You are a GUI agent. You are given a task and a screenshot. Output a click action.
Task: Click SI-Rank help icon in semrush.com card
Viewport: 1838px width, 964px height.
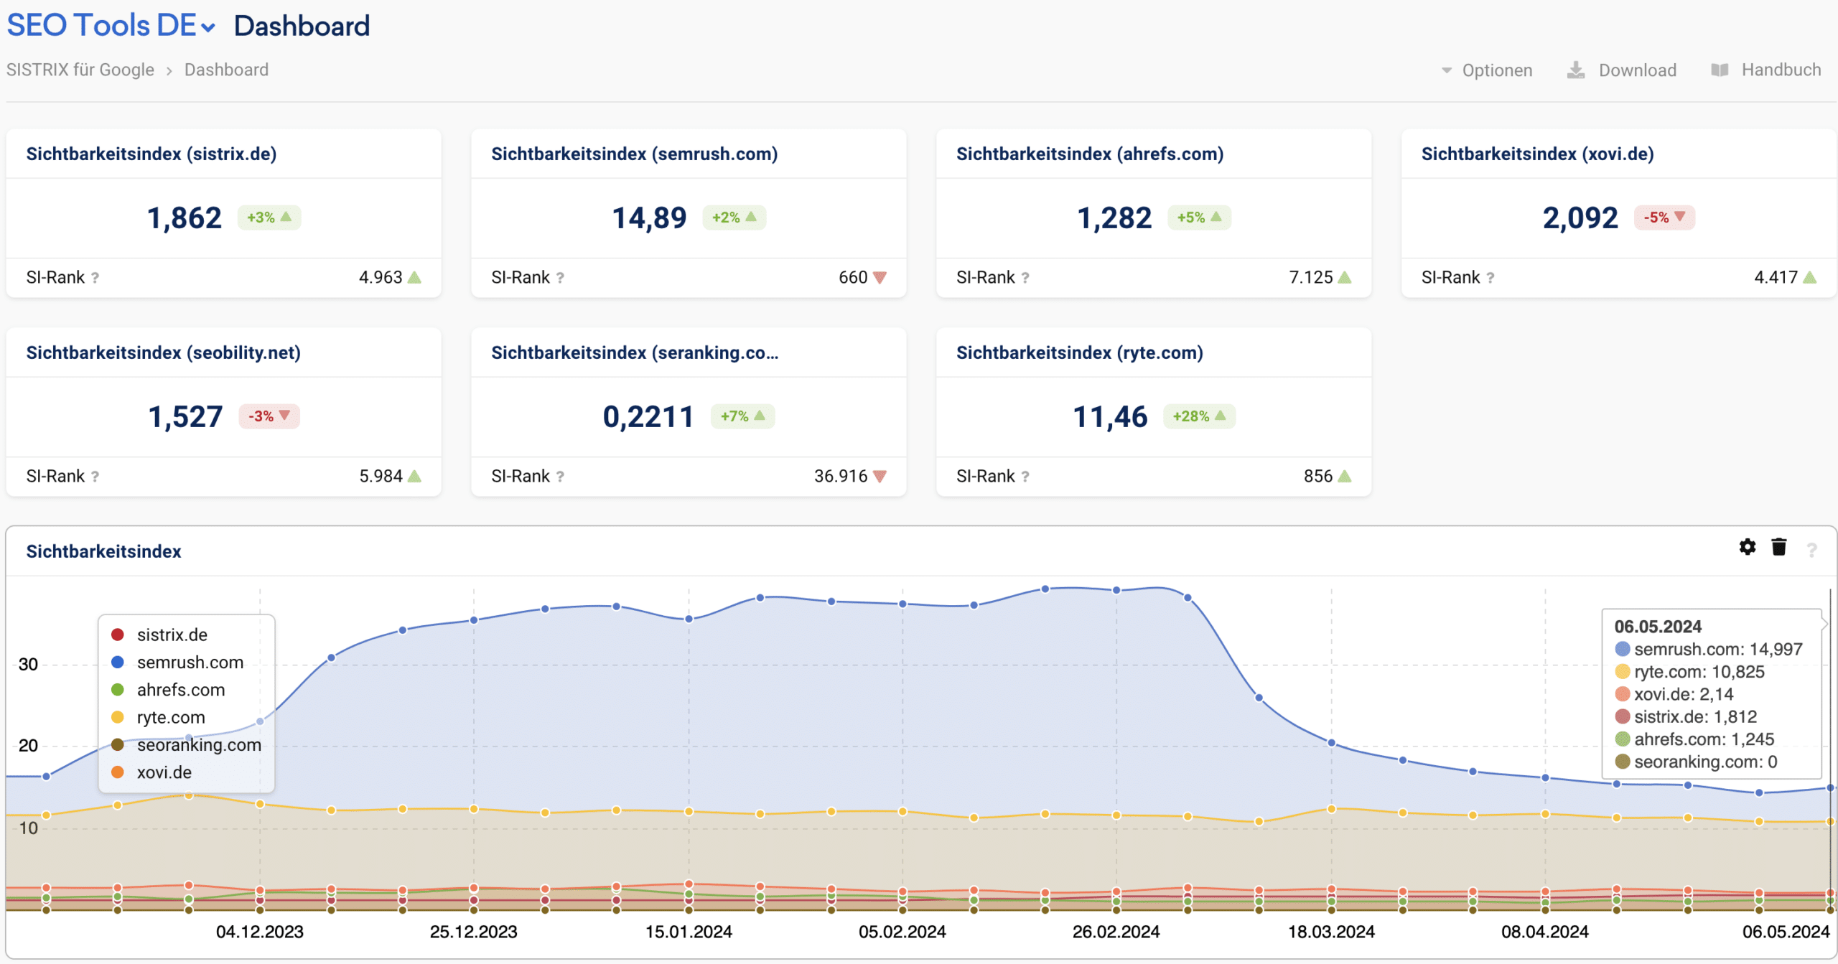(560, 278)
